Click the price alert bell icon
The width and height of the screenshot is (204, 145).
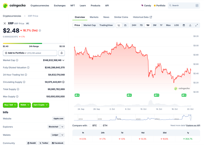pos(62,53)
